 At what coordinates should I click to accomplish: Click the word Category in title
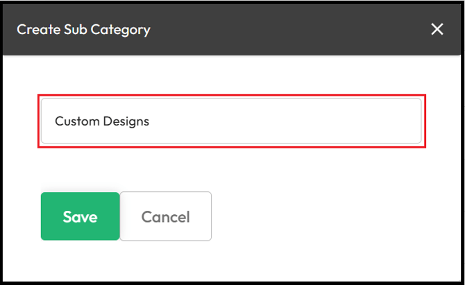(x=121, y=31)
